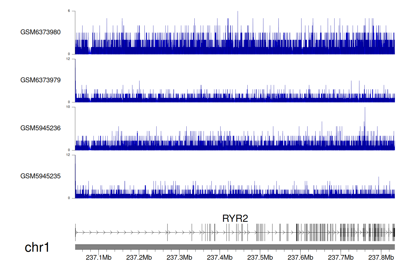This screenshot has height=271, width=416.
Task: Select the GSM5945235 track name
Action: pos(40,176)
